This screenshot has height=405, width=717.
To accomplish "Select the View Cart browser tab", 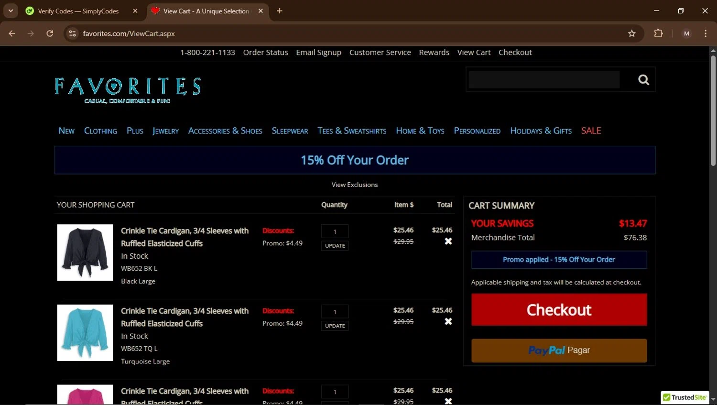I will (206, 11).
